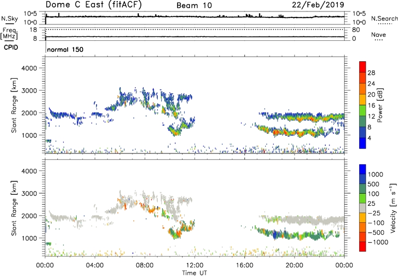Click the gray band of the velocity colorbar
This screenshot has width=398, height=276.
click(x=363, y=208)
